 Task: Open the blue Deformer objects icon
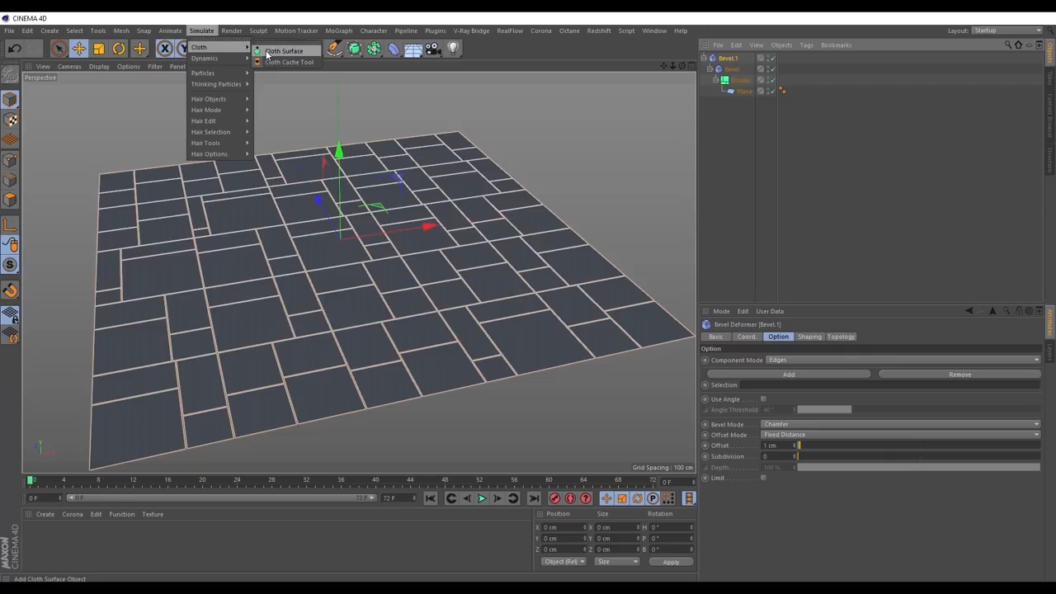[x=394, y=49]
